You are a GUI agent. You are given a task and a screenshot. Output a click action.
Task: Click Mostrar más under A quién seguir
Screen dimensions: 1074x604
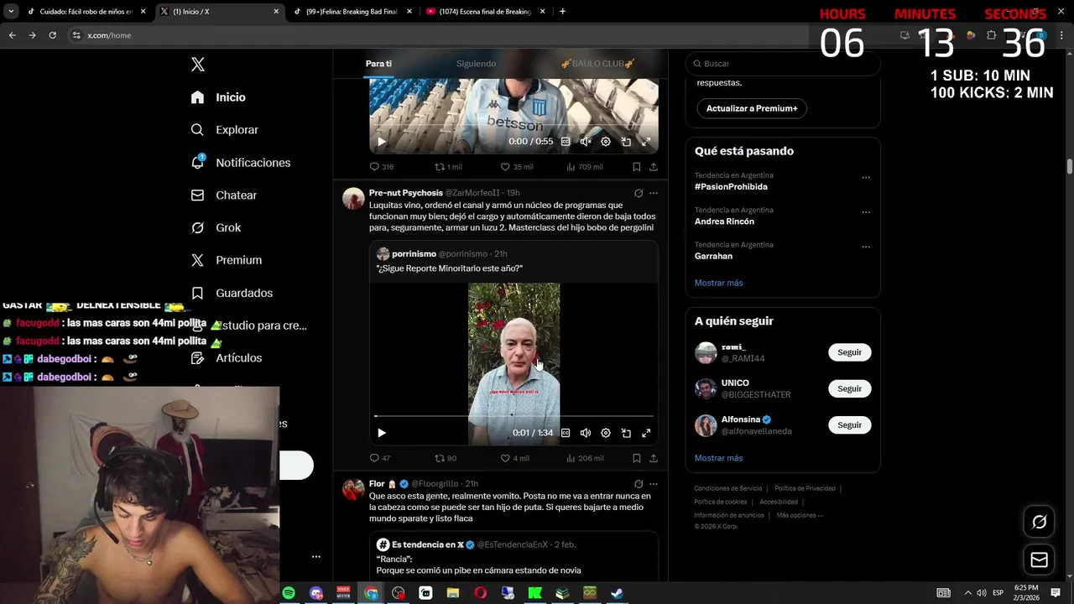click(x=718, y=458)
